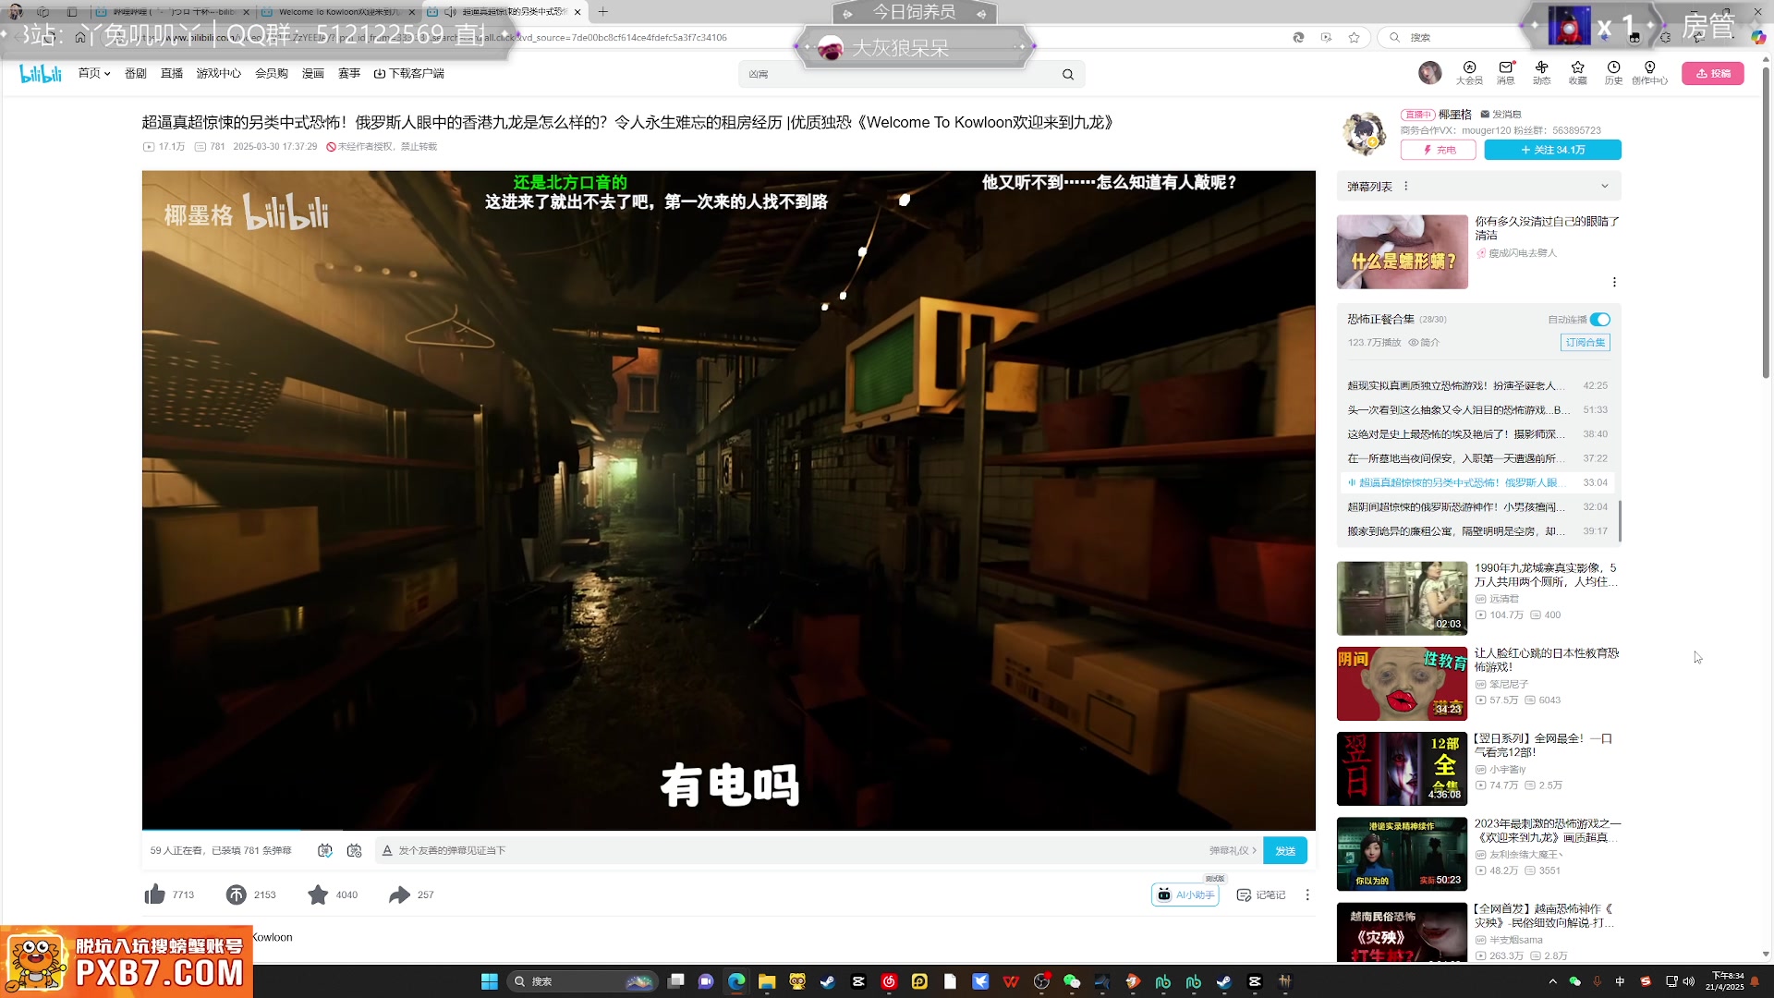Open new browser tab with plus button

point(603,12)
